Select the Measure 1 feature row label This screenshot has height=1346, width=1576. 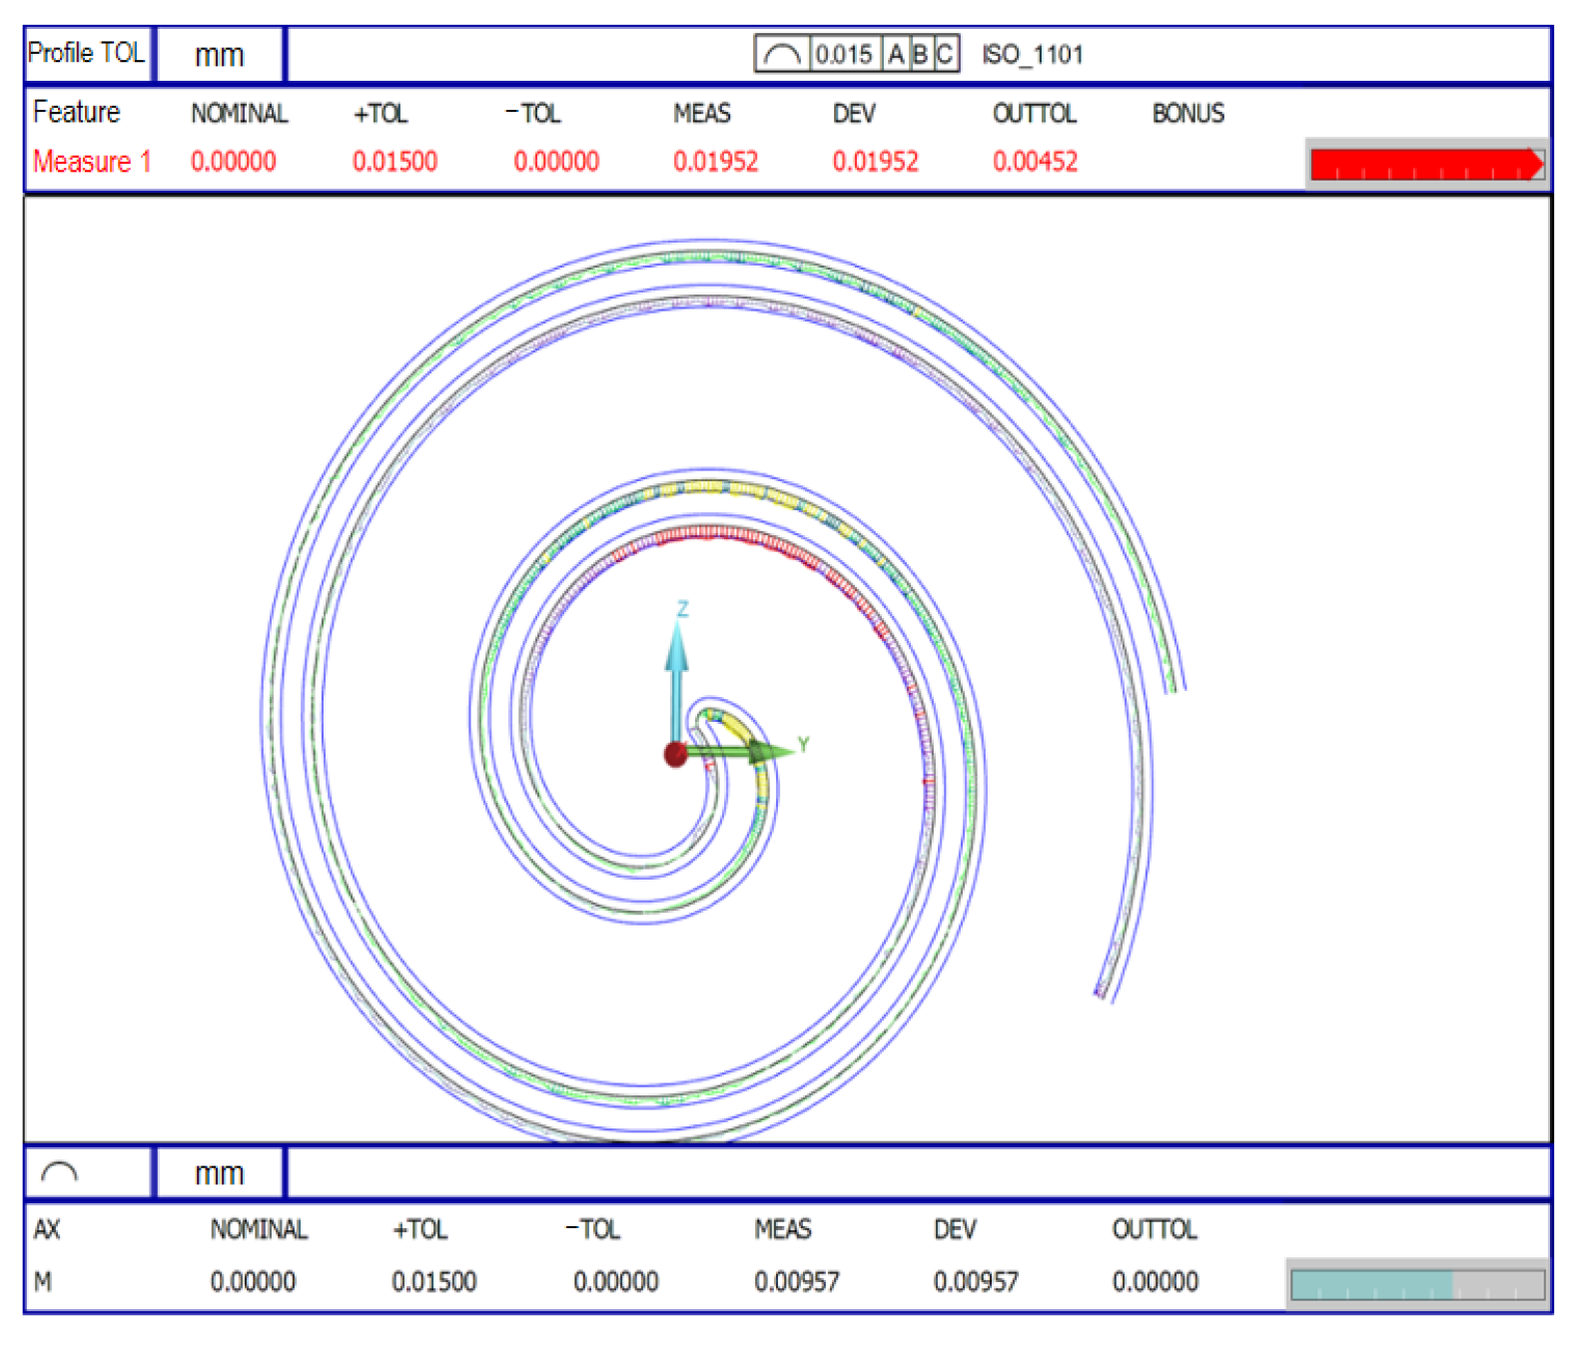coord(92,162)
